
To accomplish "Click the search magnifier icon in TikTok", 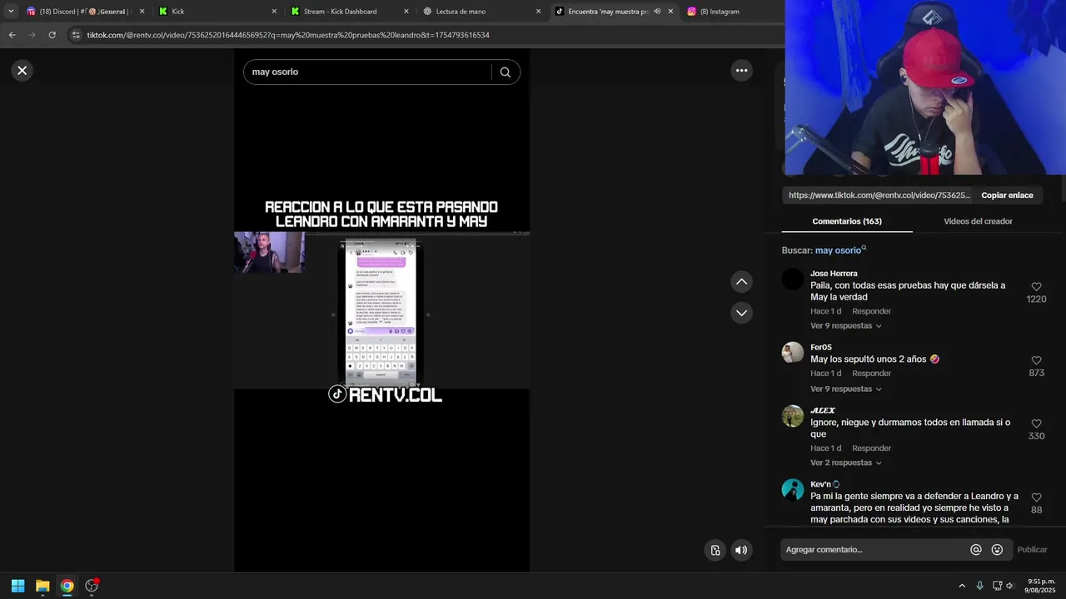I will (x=505, y=72).
